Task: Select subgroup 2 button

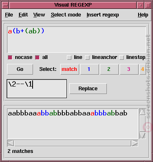Action: 109,69
